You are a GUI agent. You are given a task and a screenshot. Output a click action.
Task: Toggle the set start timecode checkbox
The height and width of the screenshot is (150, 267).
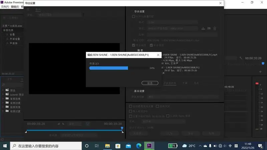(130, 116)
